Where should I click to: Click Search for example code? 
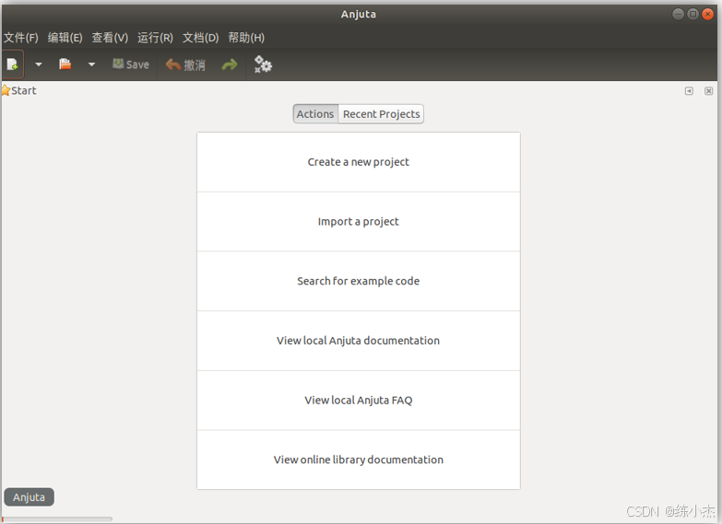coord(359,281)
